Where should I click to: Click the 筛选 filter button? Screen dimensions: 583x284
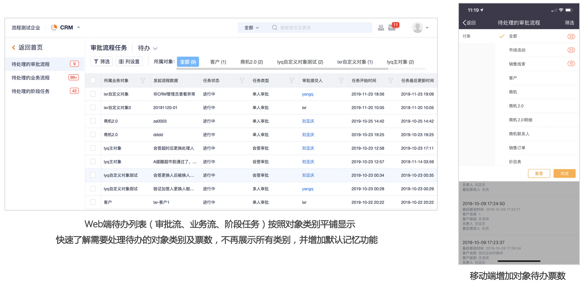point(102,61)
